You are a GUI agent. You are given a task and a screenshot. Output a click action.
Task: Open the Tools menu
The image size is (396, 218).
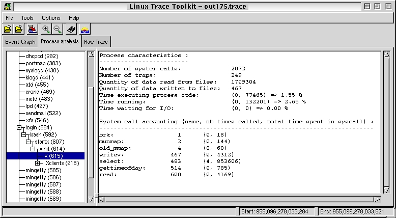point(27,18)
